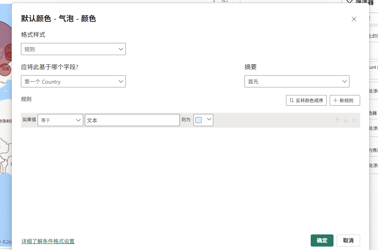
Task: Delete the rule with X icon
Action: pos(354,120)
